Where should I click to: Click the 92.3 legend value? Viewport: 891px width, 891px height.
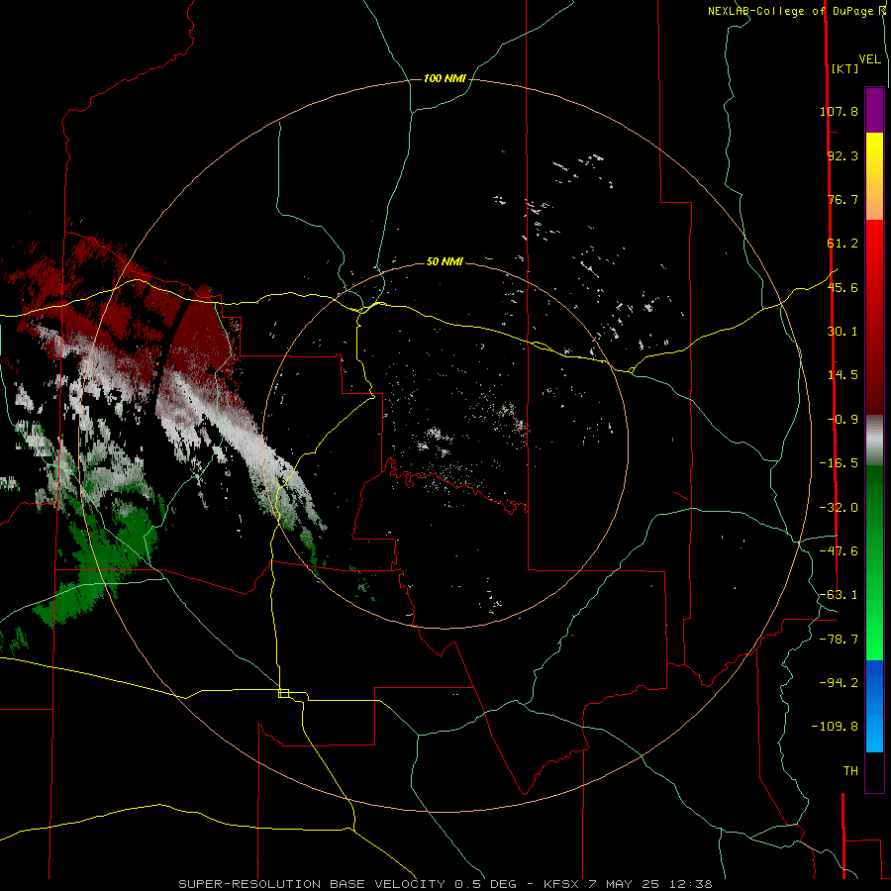(842, 155)
